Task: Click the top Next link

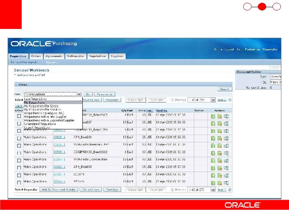Action: pos(222,100)
